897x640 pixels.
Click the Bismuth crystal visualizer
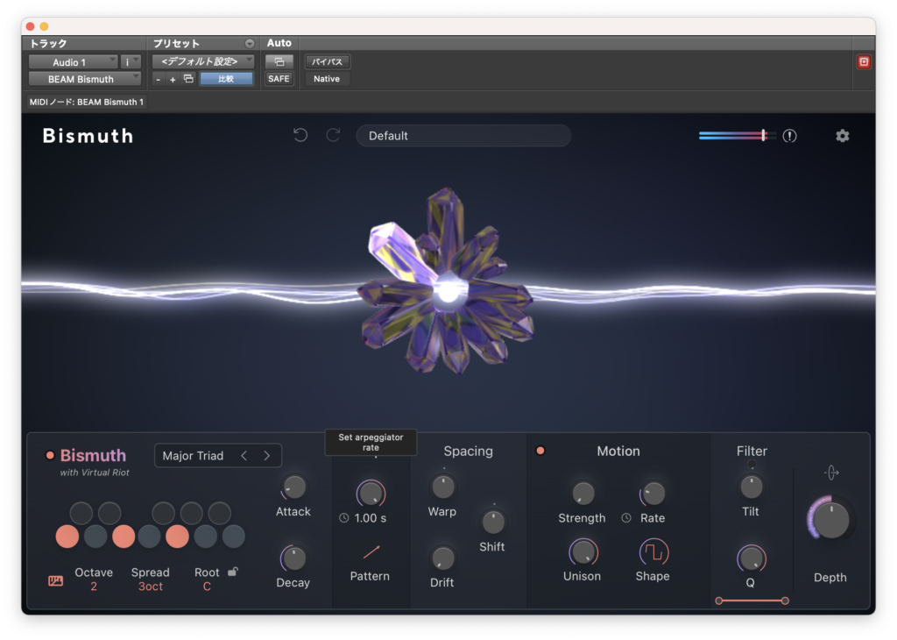(446, 281)
